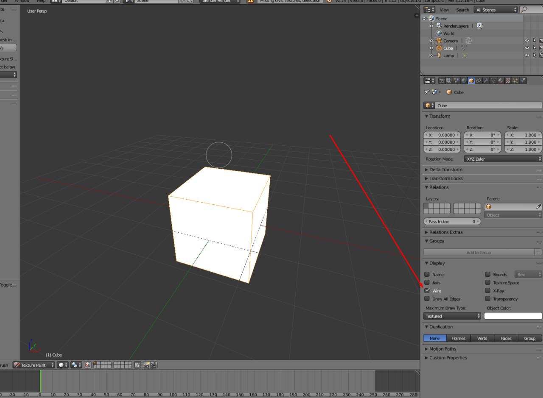Image resolution: width=543 pixels, height=398 pixels.
Task: Open the Modifiers wrench tab icon
Action: pos(486,81)
